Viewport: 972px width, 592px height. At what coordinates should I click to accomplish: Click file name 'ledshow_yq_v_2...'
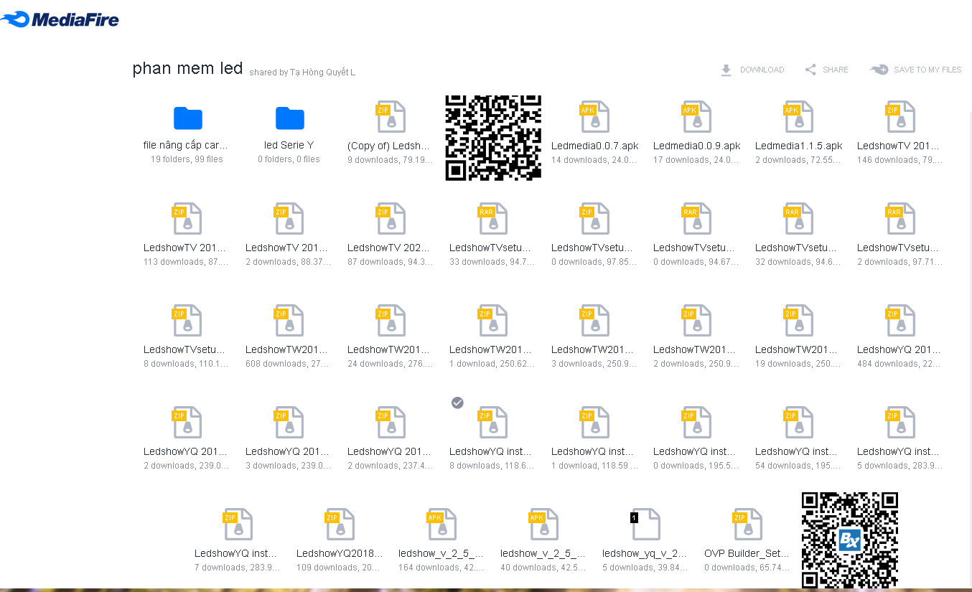click(x=645, y=553)
